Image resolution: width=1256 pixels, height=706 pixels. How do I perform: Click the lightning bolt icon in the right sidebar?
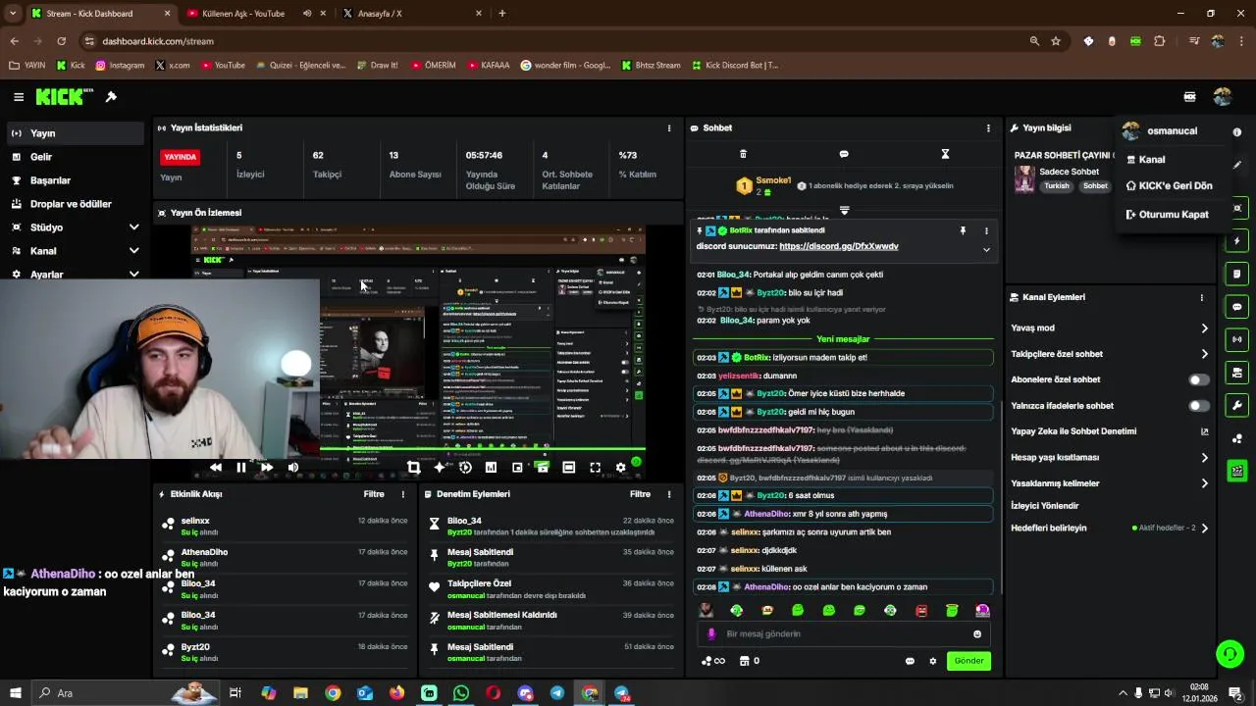pyautogui.click(x=1236, y=240)
